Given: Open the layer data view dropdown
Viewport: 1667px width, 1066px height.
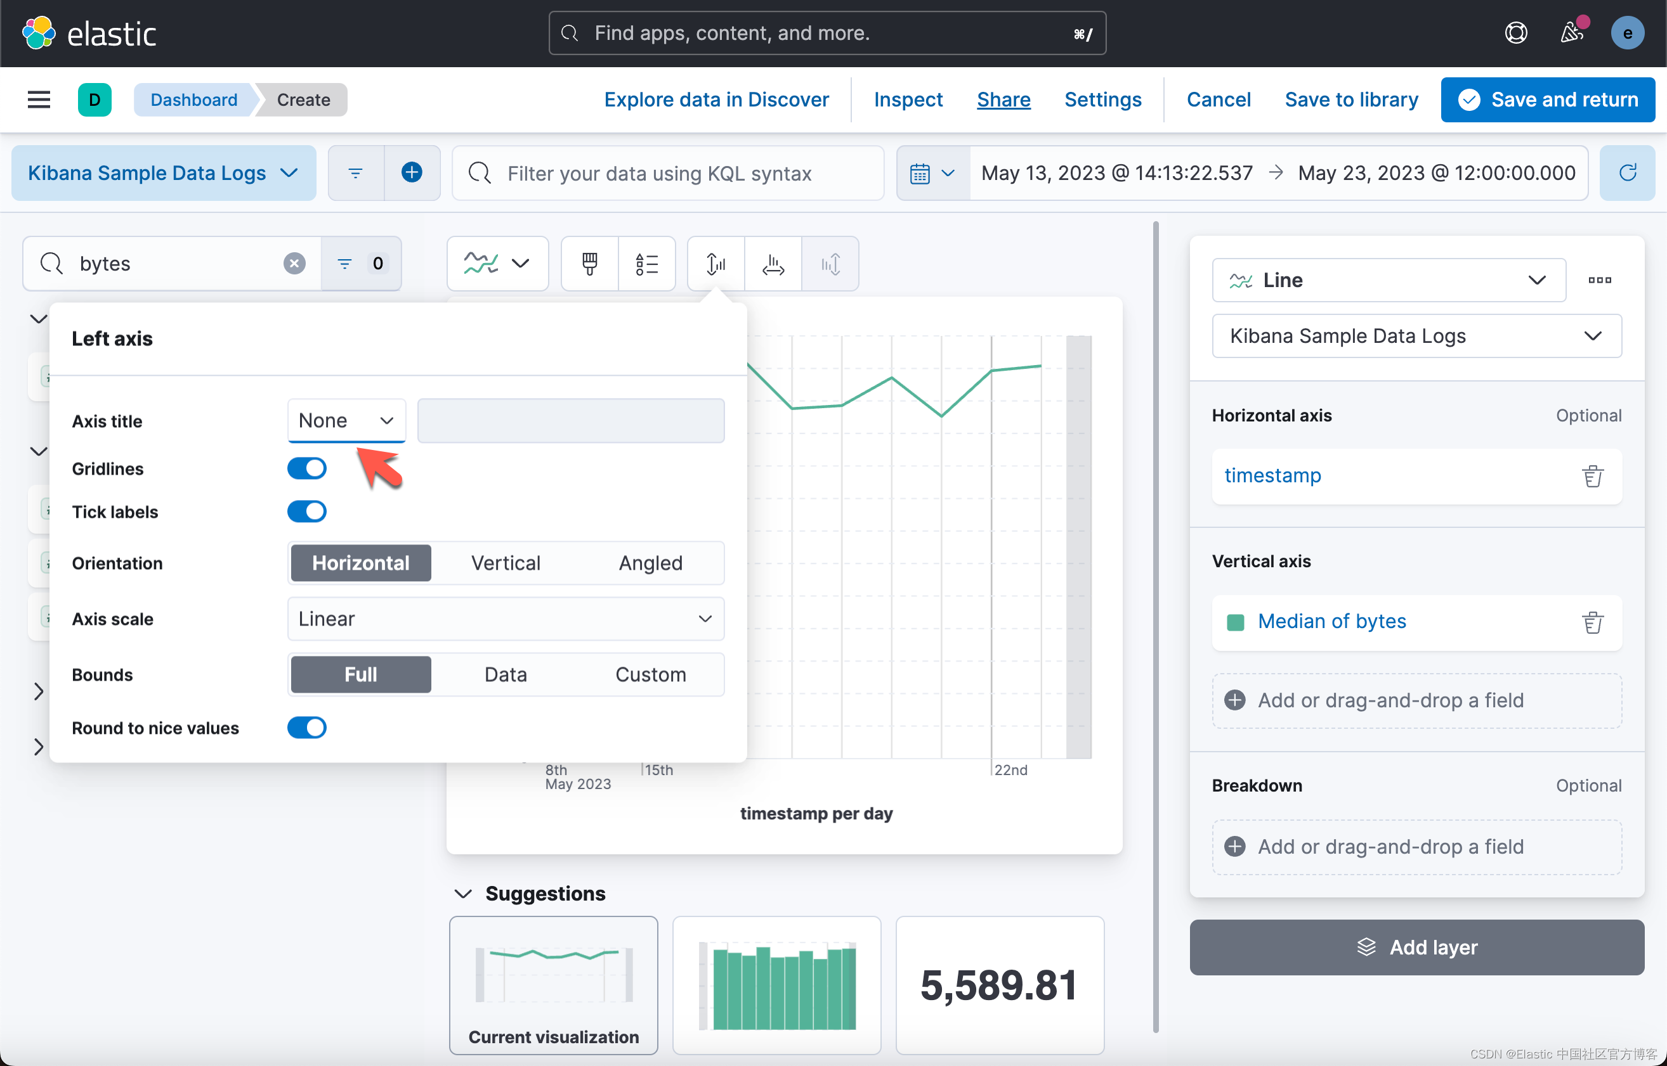Looking at the screenshot, I should click(x=1416, y=336).
